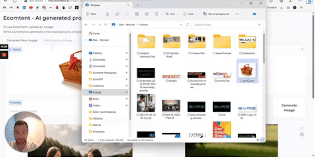315x157 pixels.
Task: Click the OneDrive cloud status icon
Action: [254, 14]
